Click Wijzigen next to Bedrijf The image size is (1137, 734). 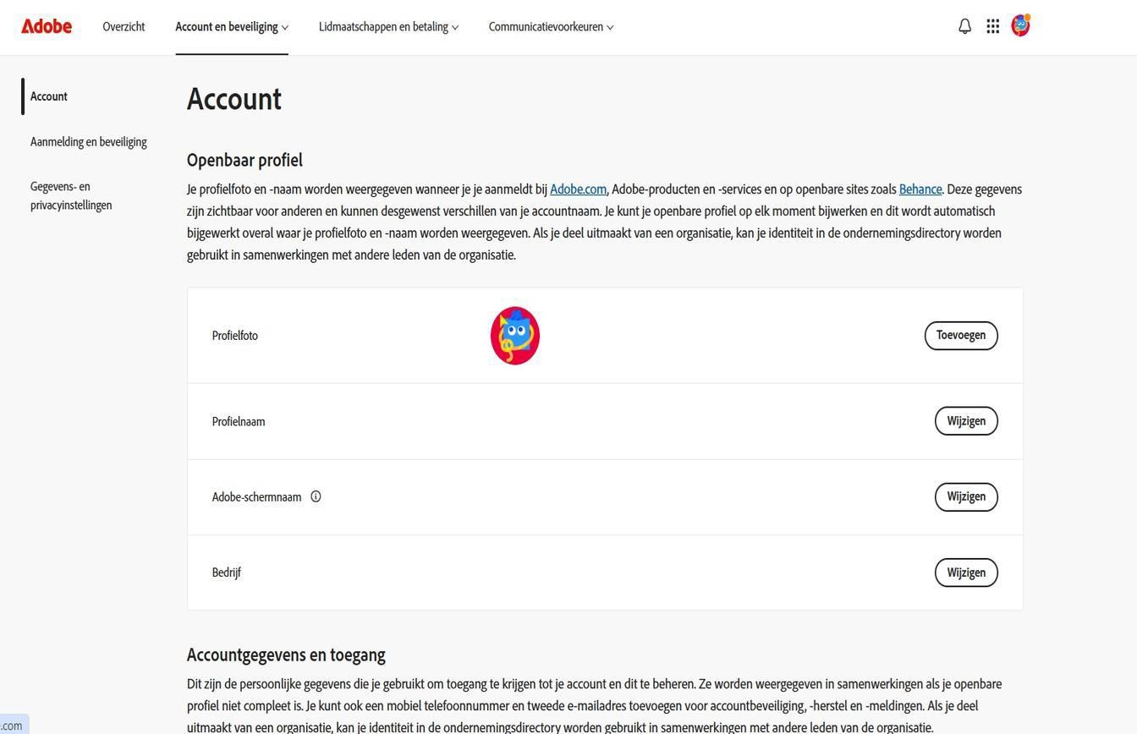pos(965,572)
